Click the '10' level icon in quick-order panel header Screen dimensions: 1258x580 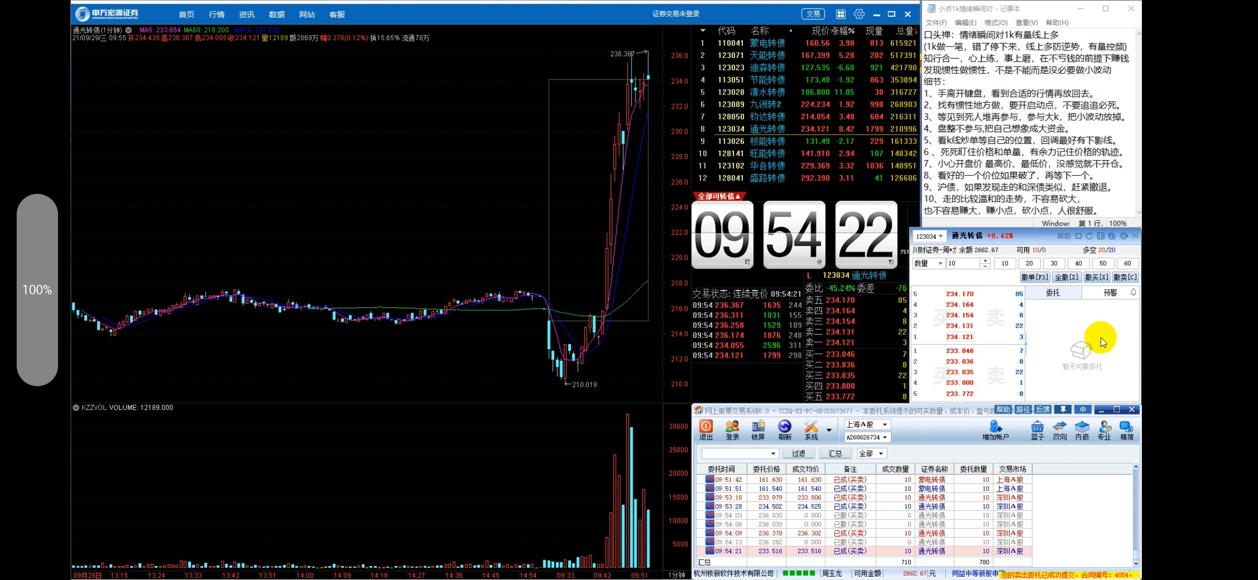point(1100,236)
